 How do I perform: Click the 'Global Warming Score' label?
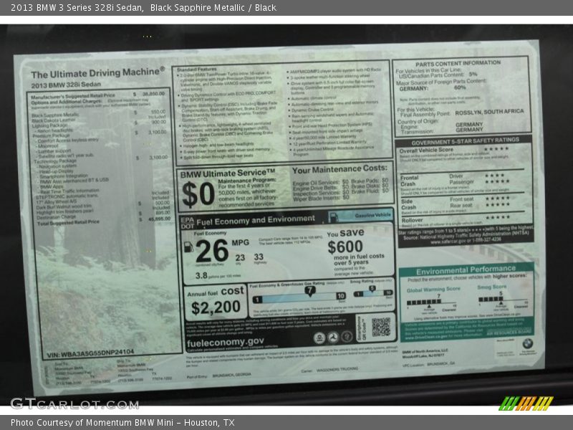(x=433, y=290)
